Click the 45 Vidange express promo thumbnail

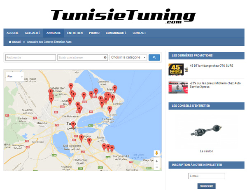(x=178, y=70)
